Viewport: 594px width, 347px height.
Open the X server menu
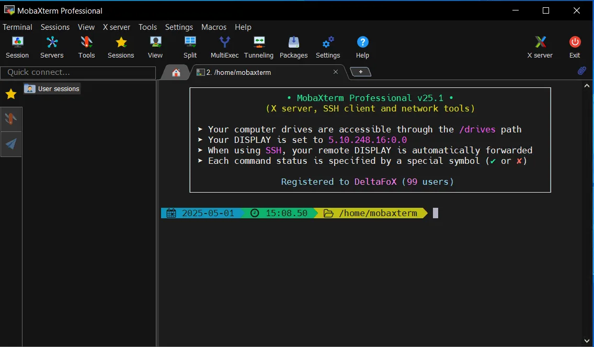(x=116, y=27)
